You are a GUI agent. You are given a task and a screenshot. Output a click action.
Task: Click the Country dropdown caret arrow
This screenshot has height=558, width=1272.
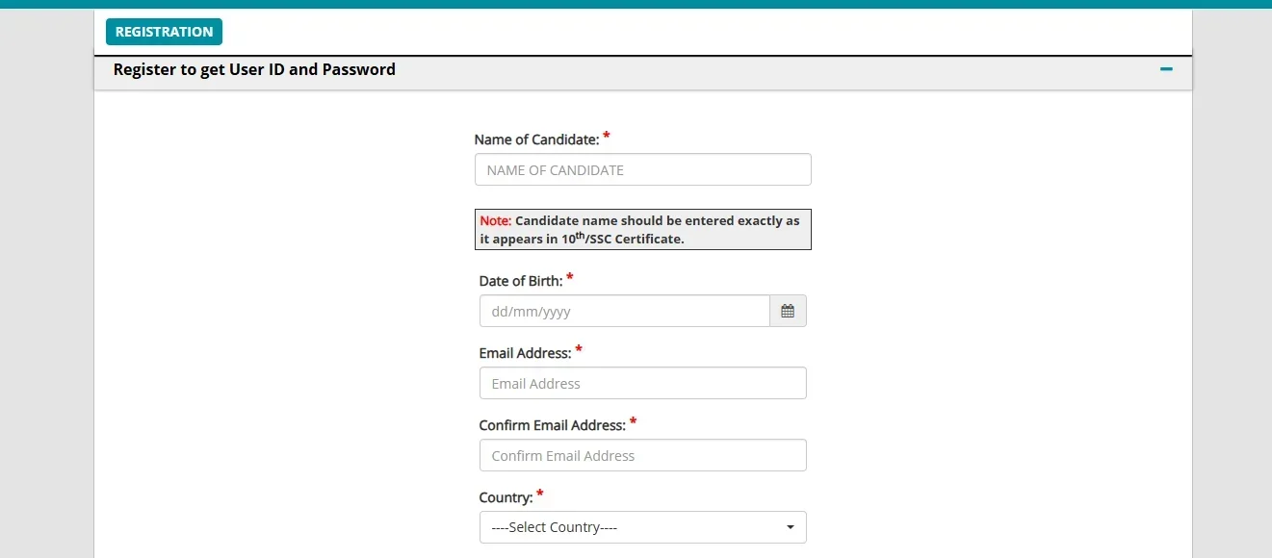tap(791, 527)
